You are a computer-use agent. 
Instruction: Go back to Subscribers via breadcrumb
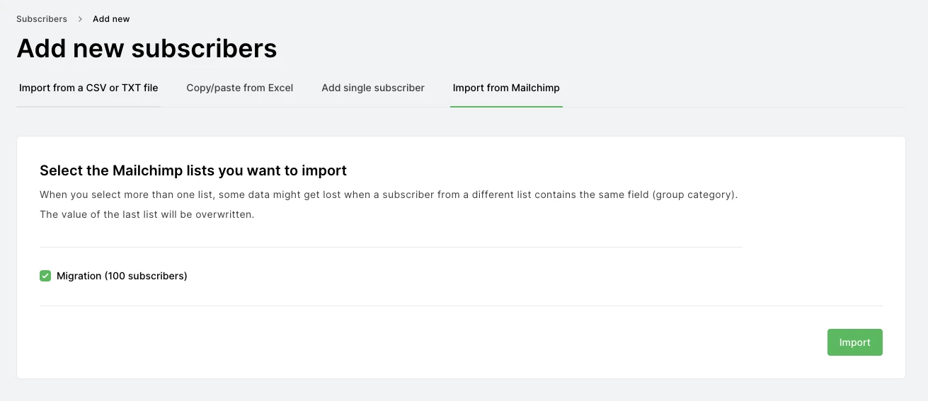coord(42,19)
